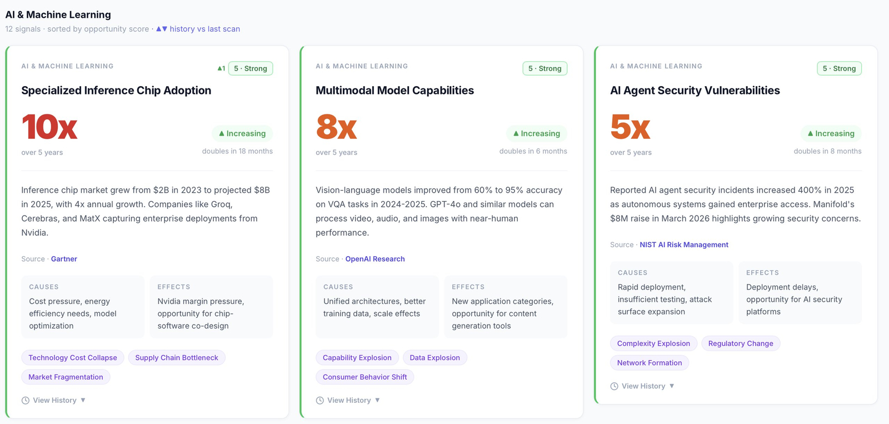Click the Specialized Inference Chip Adoption title
Viewport: 889px width, 424px height.
(116, 91)
